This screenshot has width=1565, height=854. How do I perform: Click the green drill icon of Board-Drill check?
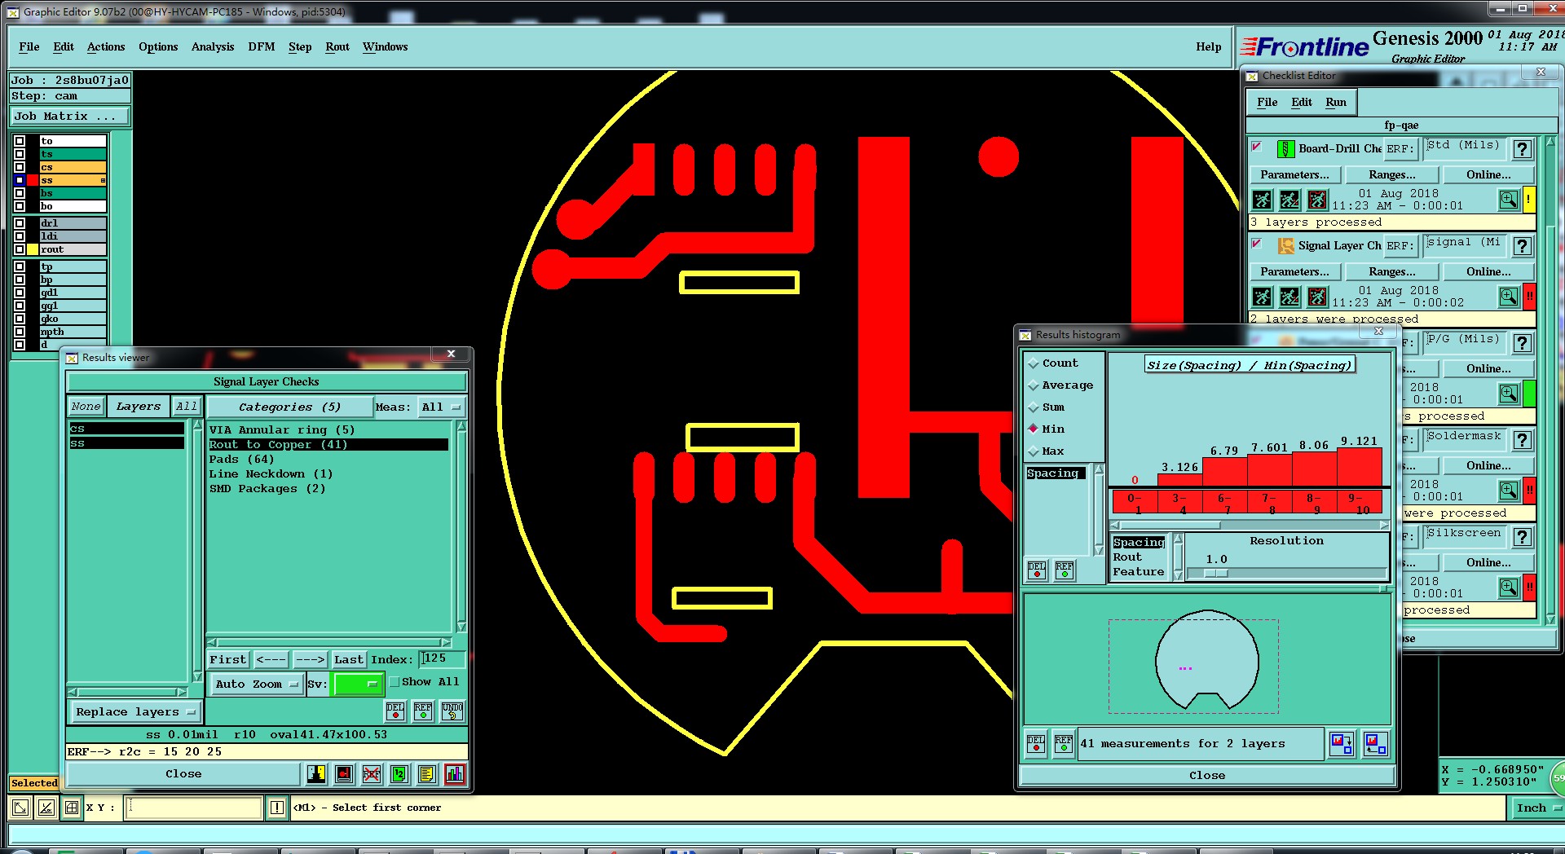pos(1285,149)
